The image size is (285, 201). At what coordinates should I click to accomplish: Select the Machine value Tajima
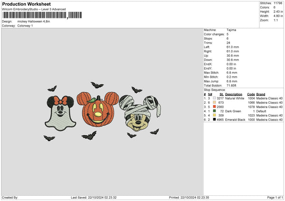[x=231, y=30]
